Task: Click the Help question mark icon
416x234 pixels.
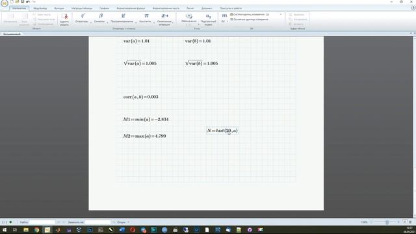Action: coord(413,8)
